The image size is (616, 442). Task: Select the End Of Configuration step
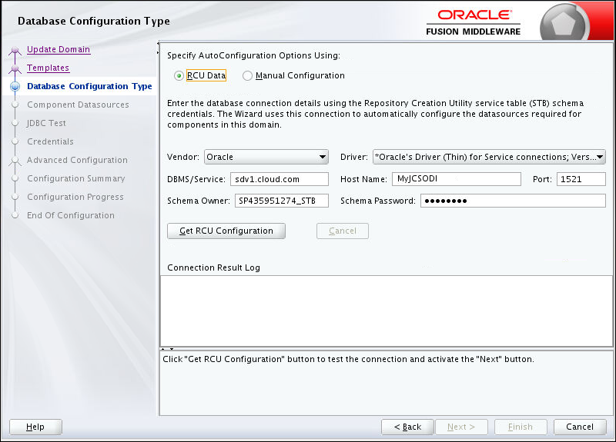pyautogui.click(x=71, y=215)
